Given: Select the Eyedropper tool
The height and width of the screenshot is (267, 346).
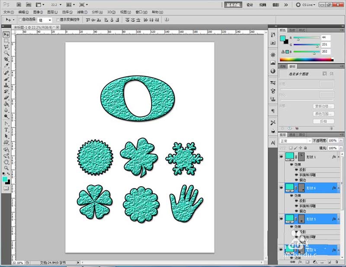Looking at the screenshot, I should click(x=6, y=65).
